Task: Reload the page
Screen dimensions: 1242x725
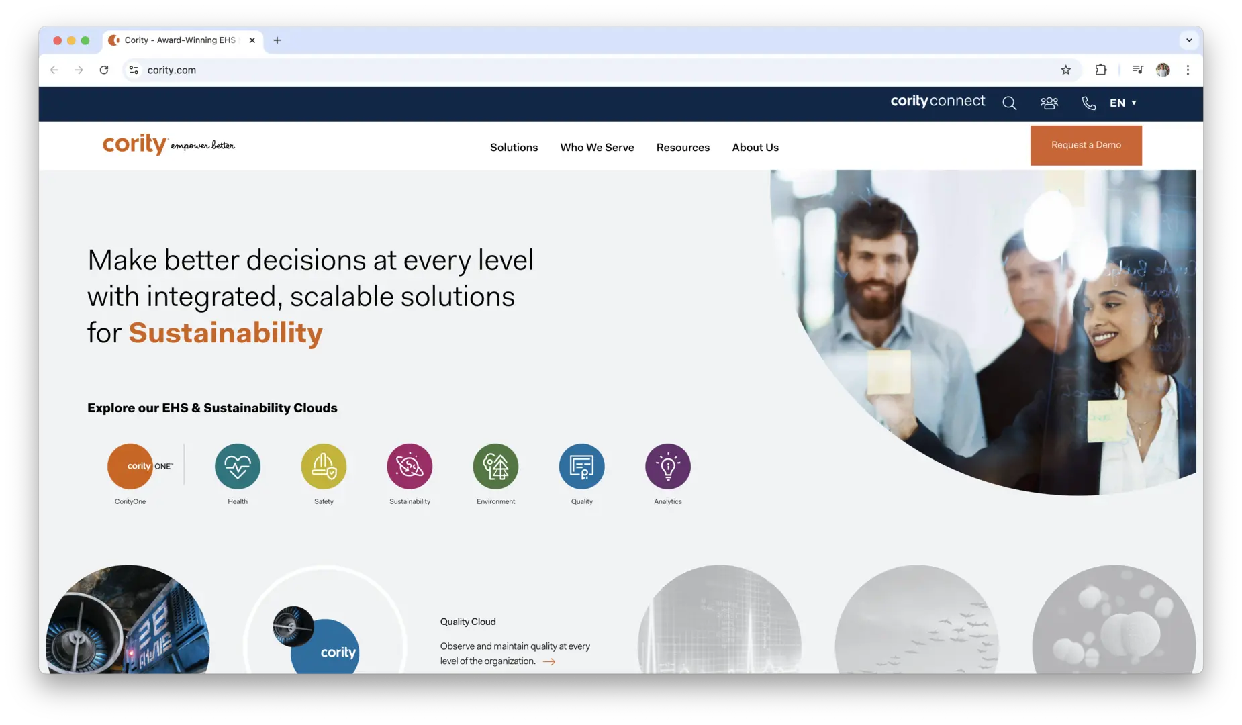Action: [104, 70]
